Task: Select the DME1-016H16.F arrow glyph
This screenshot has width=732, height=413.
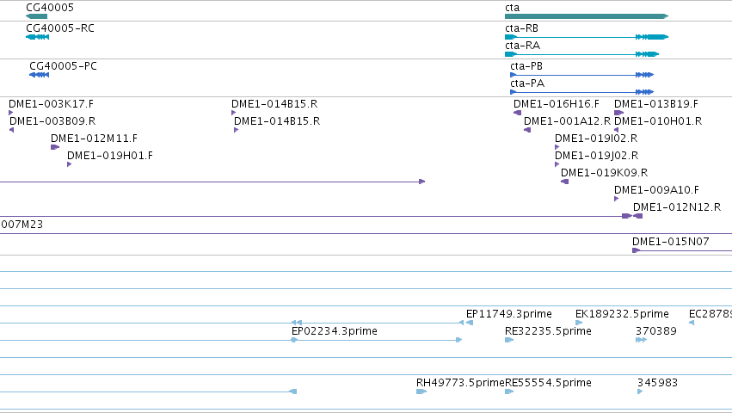Action: [517, 113]
